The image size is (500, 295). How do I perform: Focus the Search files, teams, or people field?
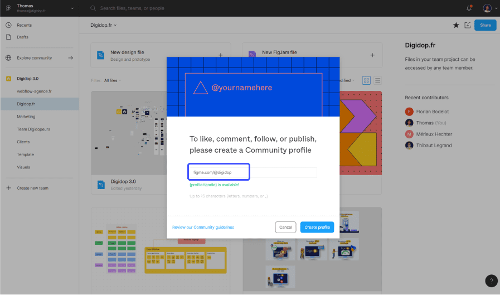pyautogui.click(x=132, y=8)
